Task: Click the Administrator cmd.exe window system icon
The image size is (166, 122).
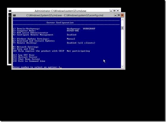Action: click(x=10, y=11)
